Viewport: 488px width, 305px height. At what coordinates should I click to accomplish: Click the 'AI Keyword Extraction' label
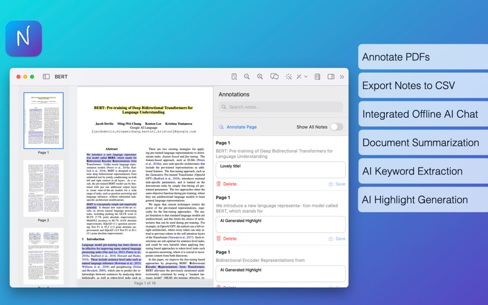pos(412,171)
